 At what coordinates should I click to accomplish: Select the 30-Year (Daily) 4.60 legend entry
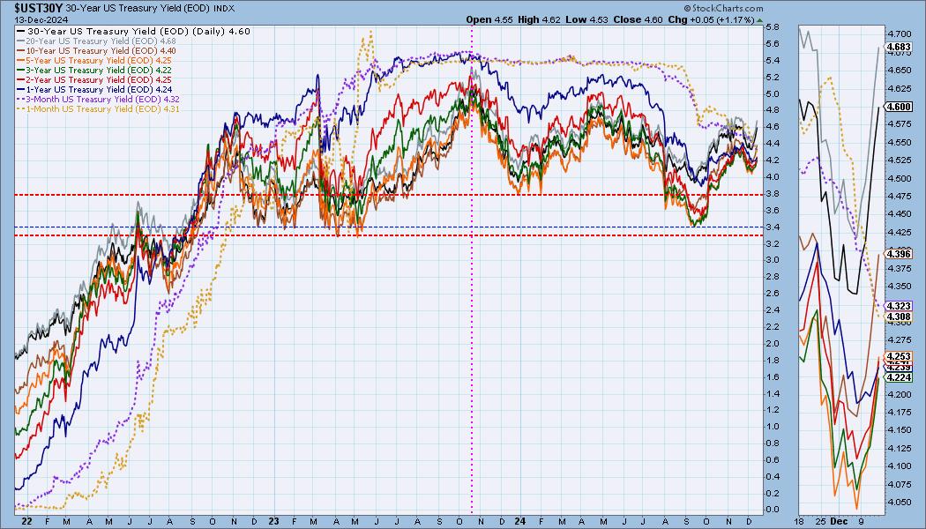(x=134, y=31)
